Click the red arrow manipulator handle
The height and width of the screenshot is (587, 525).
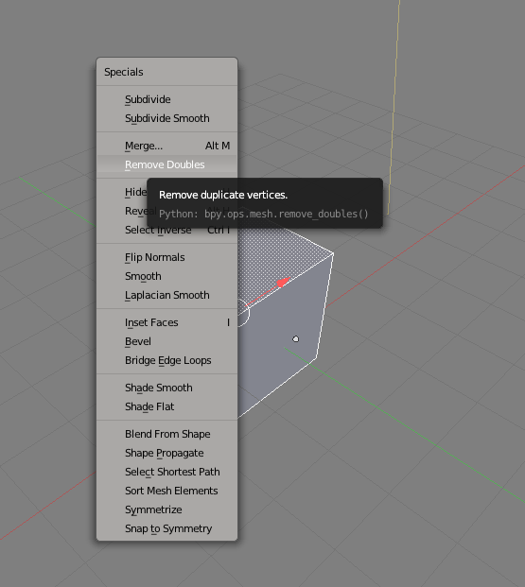click(284, 282)
